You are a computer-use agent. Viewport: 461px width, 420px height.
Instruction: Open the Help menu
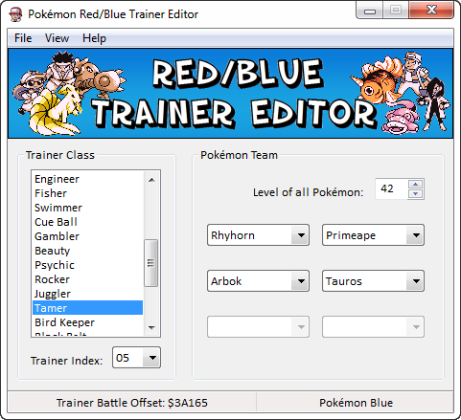click(94, 38)
